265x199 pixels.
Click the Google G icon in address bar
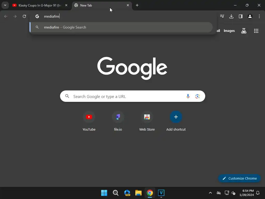pos(37,16)
